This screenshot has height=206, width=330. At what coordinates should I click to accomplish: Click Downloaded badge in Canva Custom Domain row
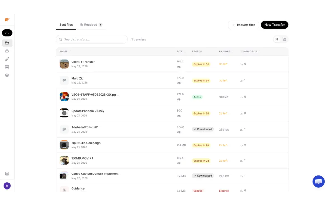(203, 176)
